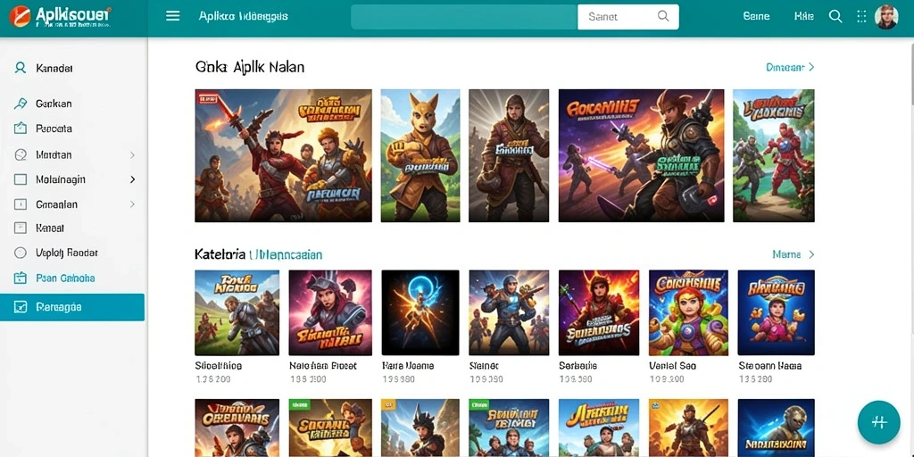Viewport: 914px width, 457px height.
Task: Open the apps grid icon in header
Action: [x=861, y=16]
